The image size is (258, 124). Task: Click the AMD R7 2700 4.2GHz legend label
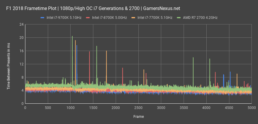coord(200,18)
